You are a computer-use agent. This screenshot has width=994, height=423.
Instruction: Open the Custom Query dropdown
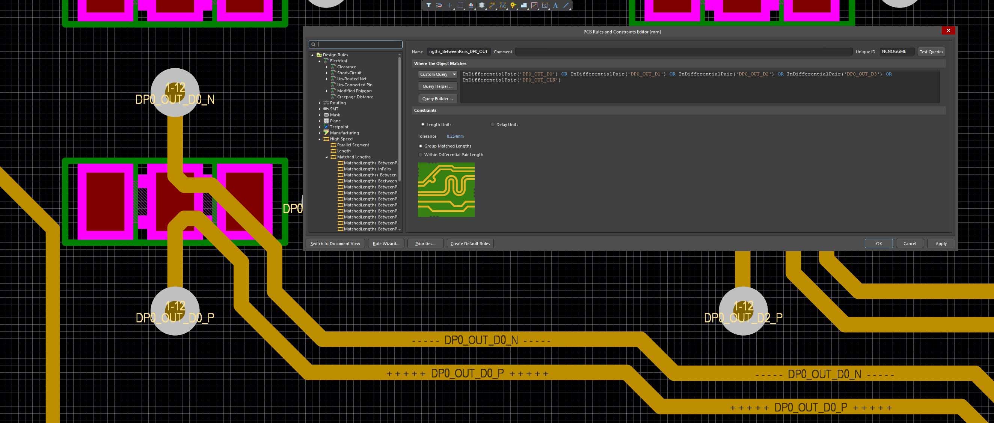tap(437, 74)
